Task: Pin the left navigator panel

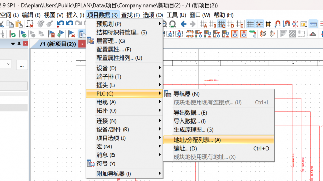Action: [x=19, y=44]
